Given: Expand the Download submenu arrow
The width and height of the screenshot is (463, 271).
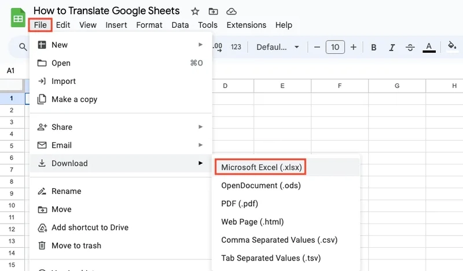Looking at the screenshot, I should tap(200, 163).
